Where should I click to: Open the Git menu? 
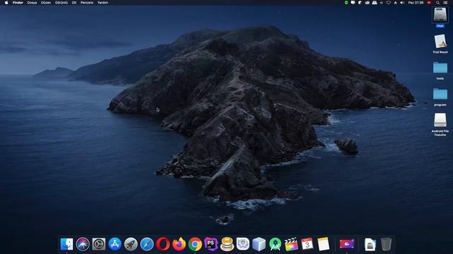[74, 3]
